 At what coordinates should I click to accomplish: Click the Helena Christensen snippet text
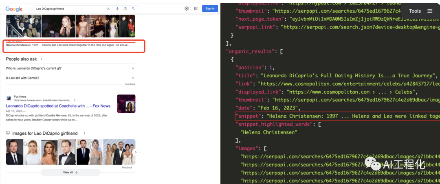click(x=68, y=45)
